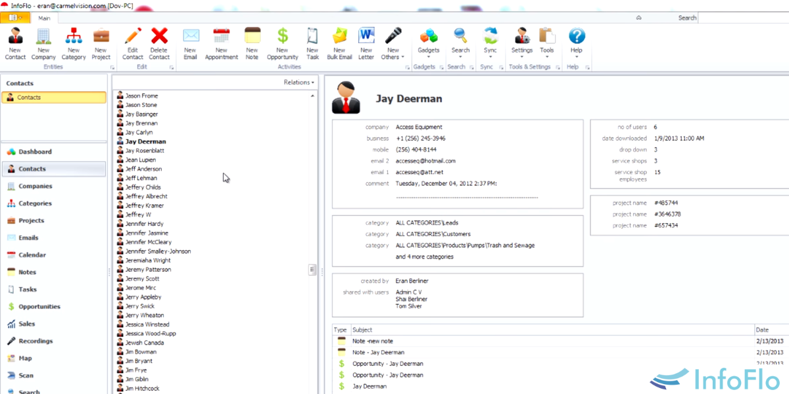Open Opportunities in the left navigation
789x394 pixels.
pyautogui.click(x=39, y=307)
